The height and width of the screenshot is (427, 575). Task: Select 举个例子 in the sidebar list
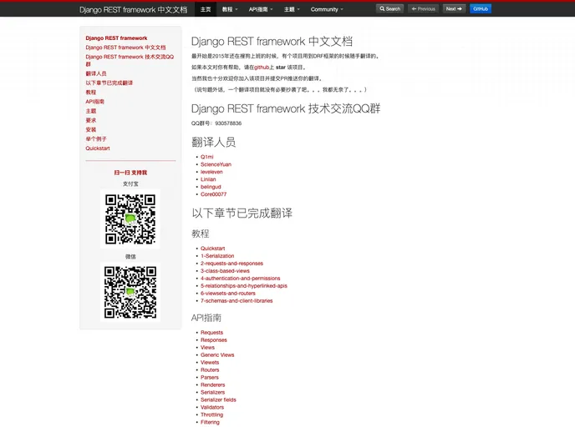[x=96, y=139]
